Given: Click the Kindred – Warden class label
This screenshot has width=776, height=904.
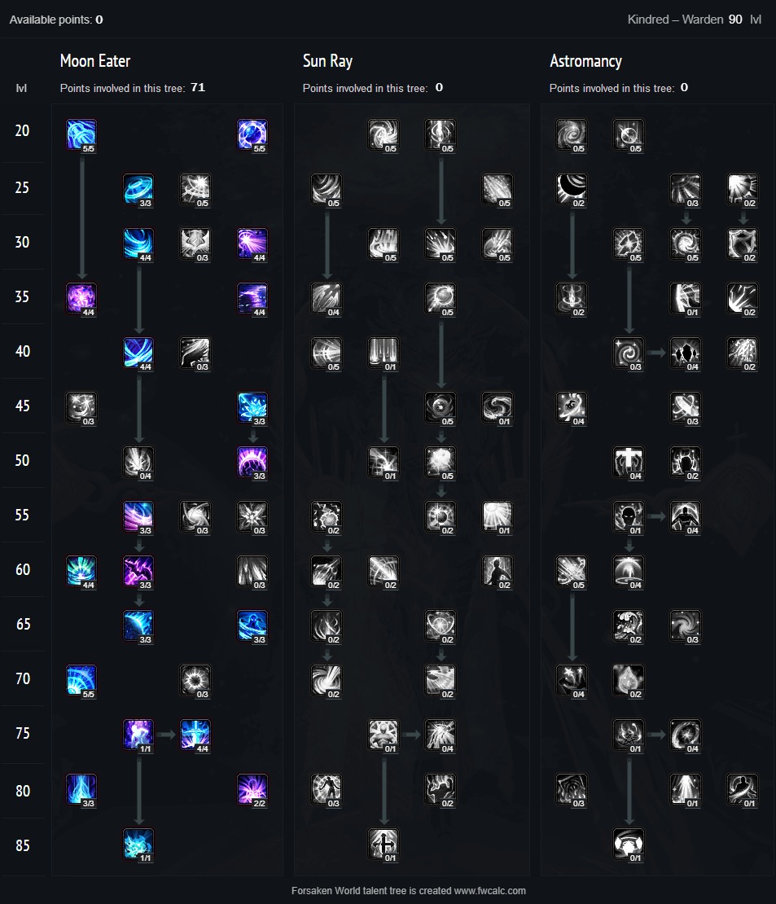Looking at the screenshot, I should 675,20.
